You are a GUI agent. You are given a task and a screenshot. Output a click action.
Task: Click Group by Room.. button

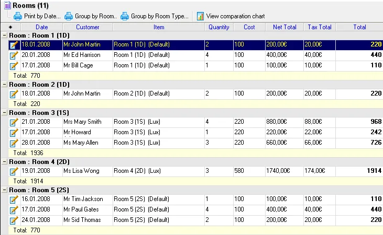[91, 16]
